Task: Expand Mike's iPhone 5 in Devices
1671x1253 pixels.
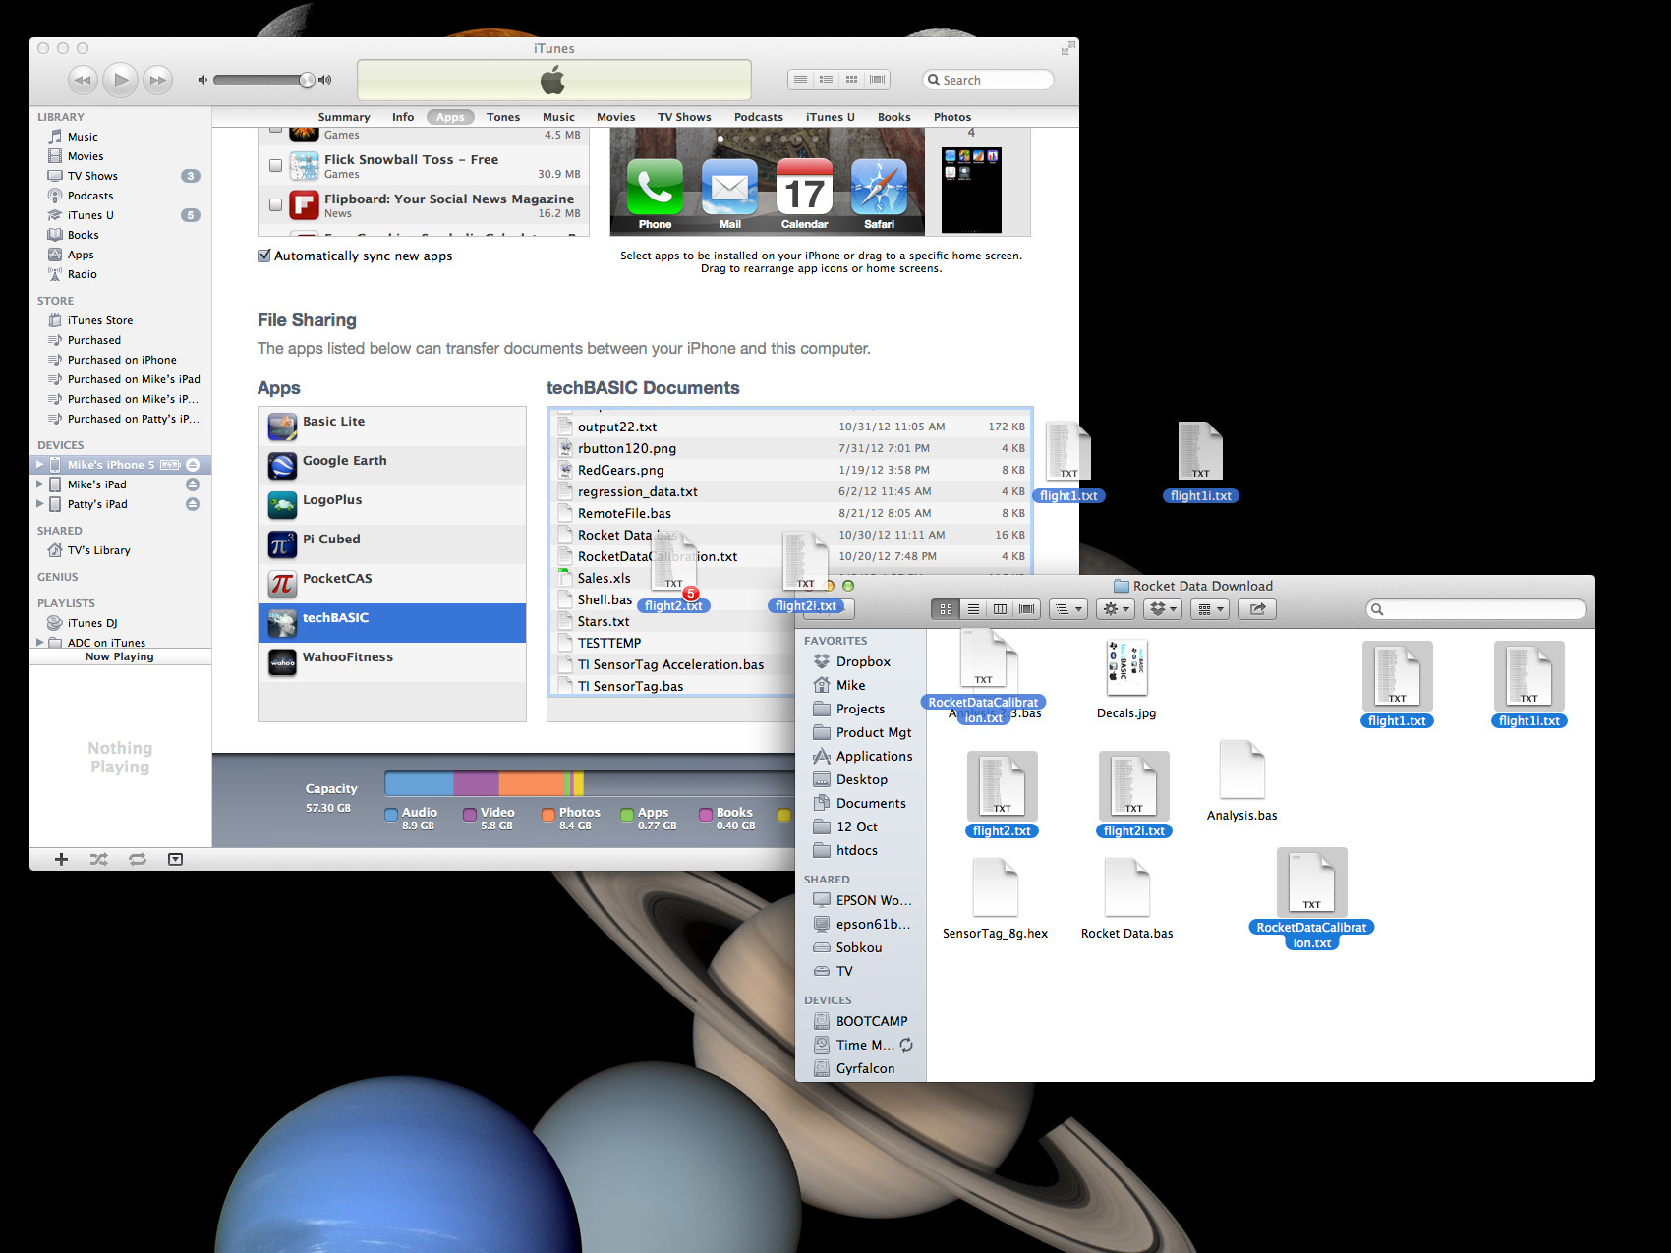Action: [40, 465]
